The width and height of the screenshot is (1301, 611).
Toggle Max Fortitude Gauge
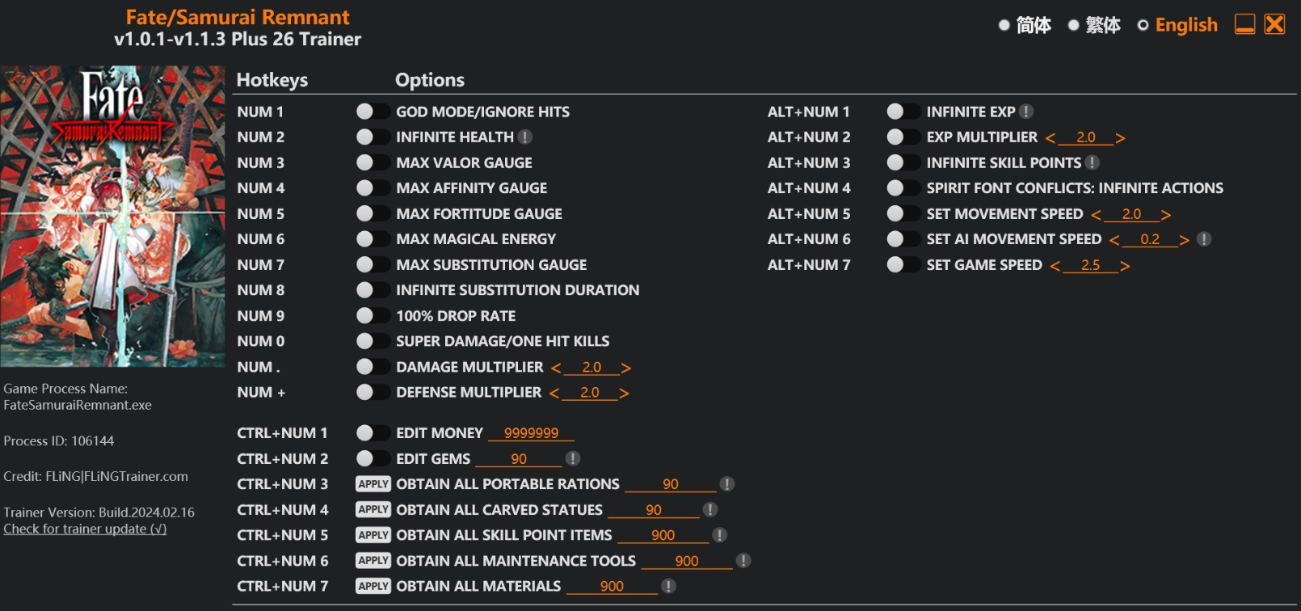pos(373,213)
